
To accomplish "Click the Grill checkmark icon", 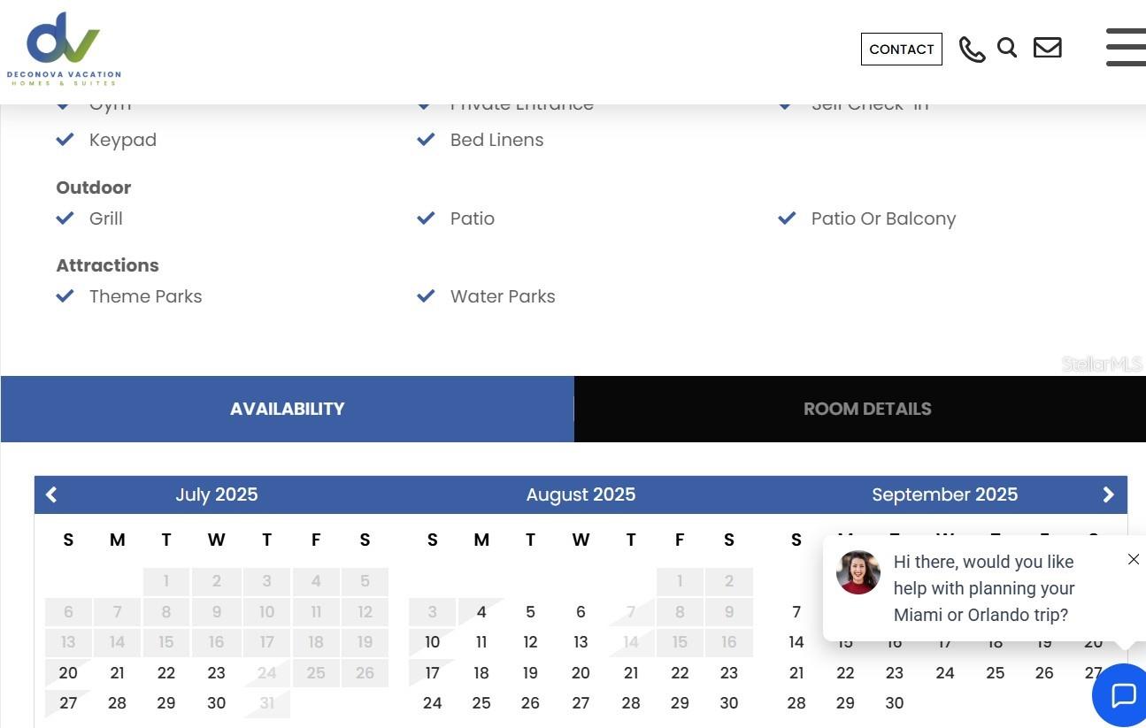I will 65,218.
